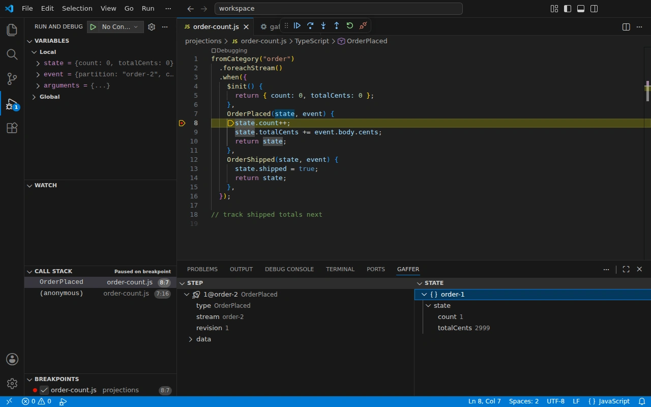
Task: Restart the debug session
Action: coord(350,25)
